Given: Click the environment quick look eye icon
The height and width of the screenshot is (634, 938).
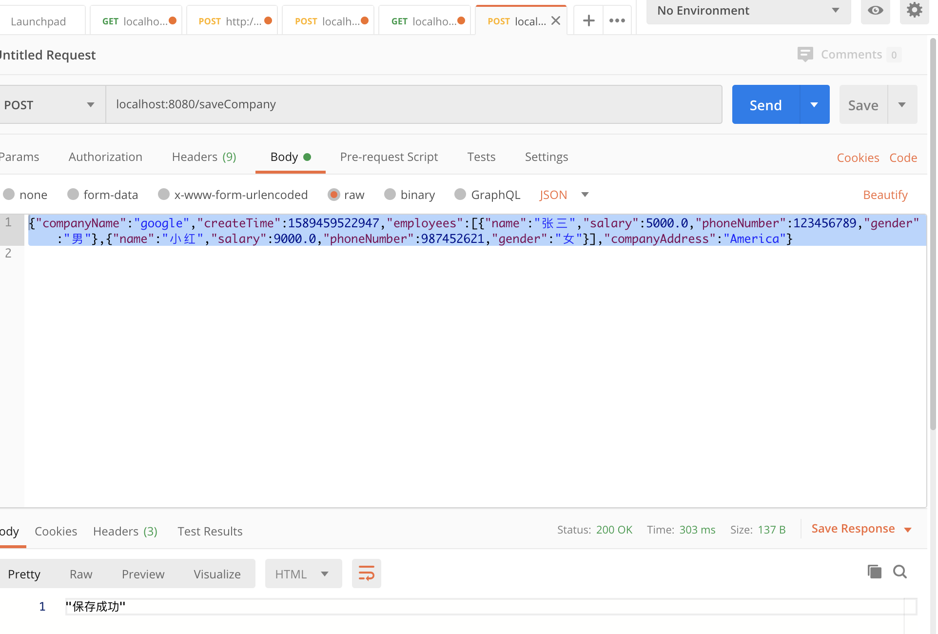Looking at the screenshot, I should (875, 10).
